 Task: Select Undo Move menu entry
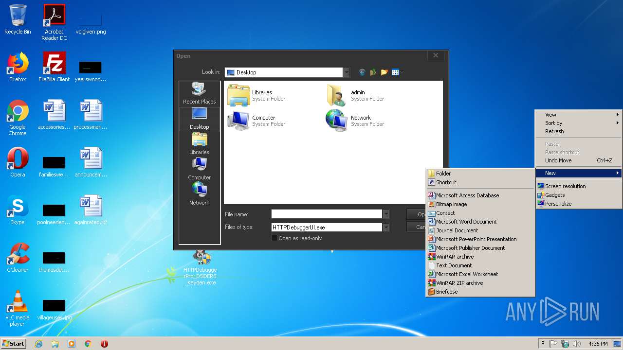tap(578, 160)
